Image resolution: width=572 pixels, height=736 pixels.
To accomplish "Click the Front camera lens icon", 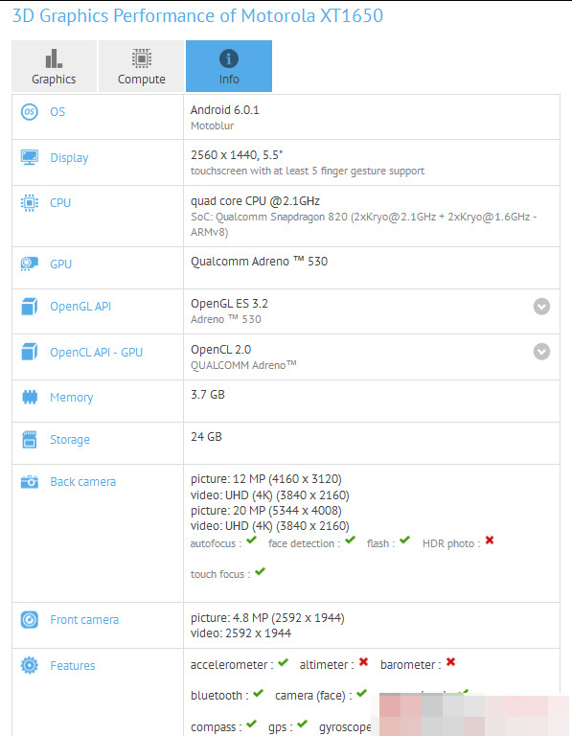I will coord(29,620).
